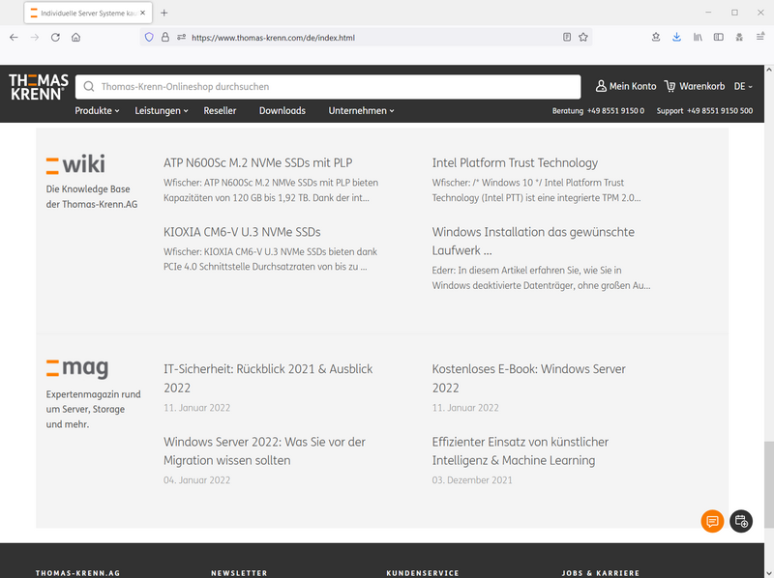Open the orange chat bubble button

(x=712, y=521)
